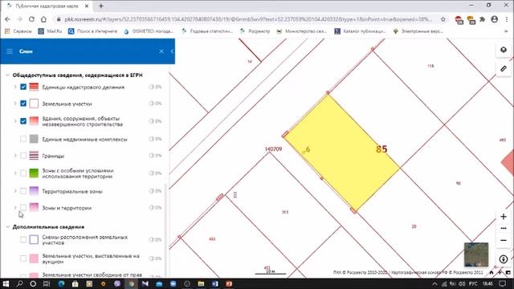Expand Здания, сооружения sublayers arrow
The image size is (514, 289).
coord(15,121)
